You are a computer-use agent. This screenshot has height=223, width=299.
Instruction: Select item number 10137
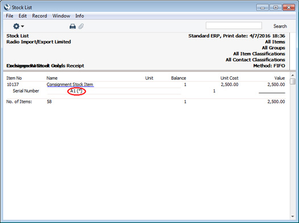pyautogui.click(x=13, y=85)
